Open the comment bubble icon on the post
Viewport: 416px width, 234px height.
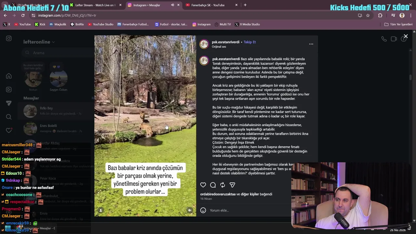tap(213, 185)
